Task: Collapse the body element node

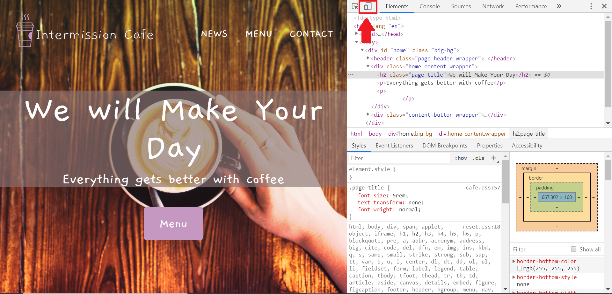Action: [x=356, y=42]
